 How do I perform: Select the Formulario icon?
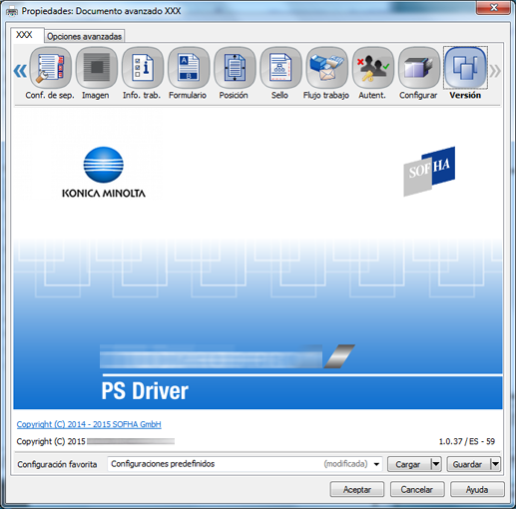(x=189, y=68)
